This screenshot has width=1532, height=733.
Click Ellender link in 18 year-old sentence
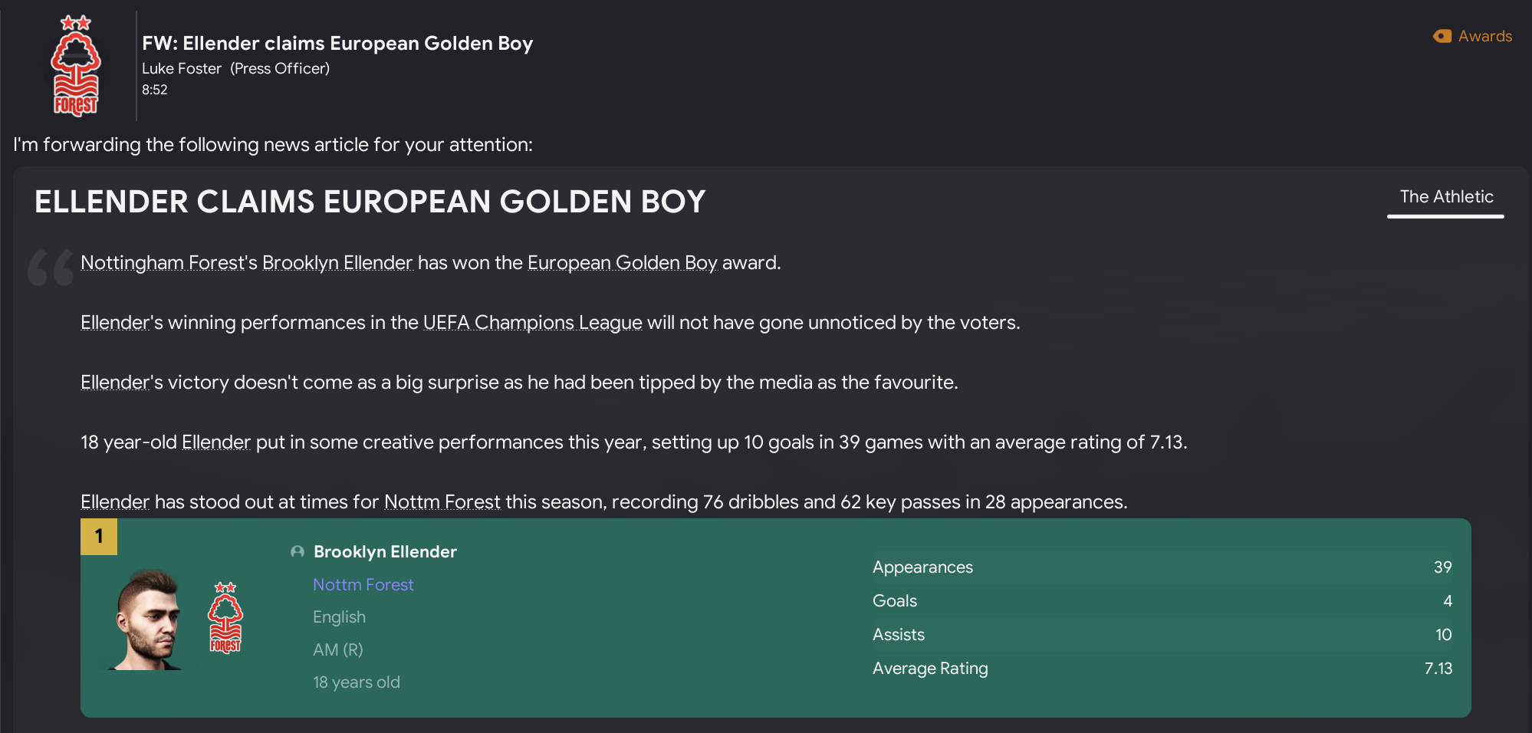(216, 442)
